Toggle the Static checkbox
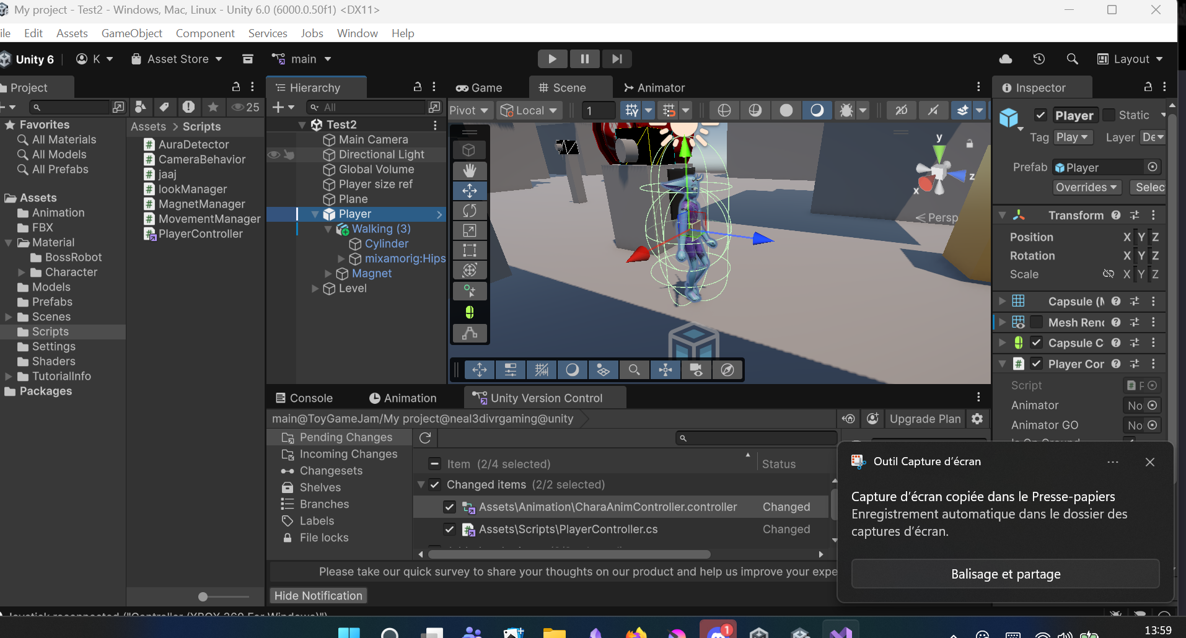Viewport: 1186px width, 638px height. click(x=1109, y=115)
